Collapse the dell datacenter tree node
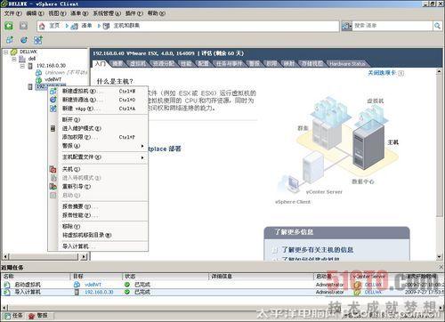The width and height of the screenshot is (445, 322). [13, 59]
